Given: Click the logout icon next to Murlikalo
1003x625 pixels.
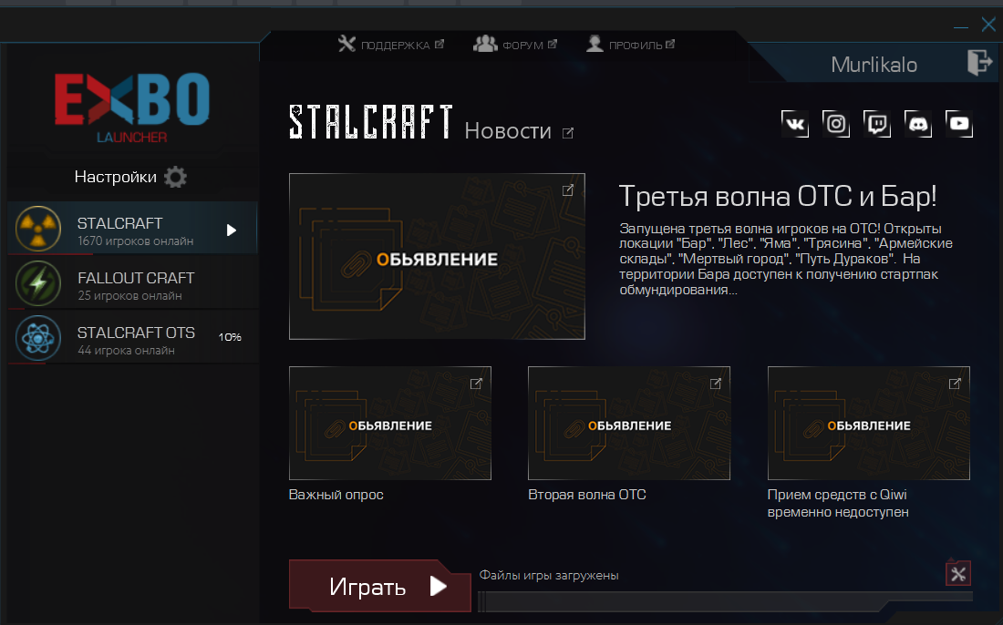Looking at the screenshot, I should 979,63.
